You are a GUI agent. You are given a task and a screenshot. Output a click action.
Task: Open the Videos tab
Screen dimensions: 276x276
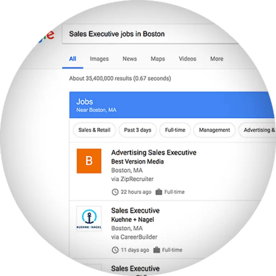[188, 59]
